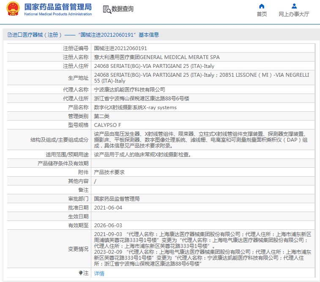Select agent address 浙江省宁波梅山保税港区康达路88号6号楼 in 代理人住所 row
Screen dimensions: 320x282
pos(142,99)
